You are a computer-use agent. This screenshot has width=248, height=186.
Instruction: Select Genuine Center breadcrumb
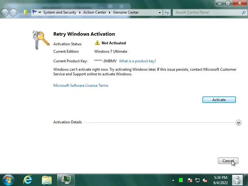coord(126,12)
